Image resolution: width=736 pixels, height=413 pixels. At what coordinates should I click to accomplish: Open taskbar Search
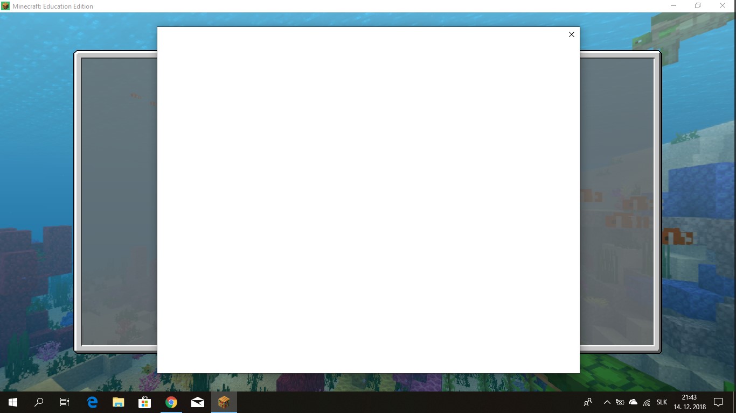[39, 402]
